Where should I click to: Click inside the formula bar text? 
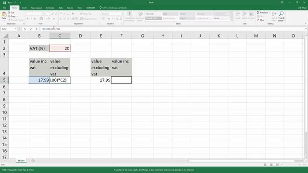click(51, 29)
